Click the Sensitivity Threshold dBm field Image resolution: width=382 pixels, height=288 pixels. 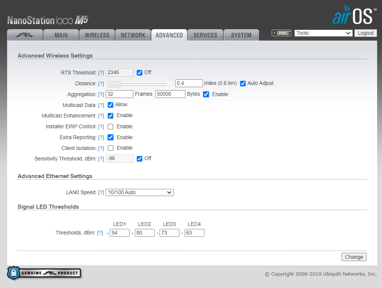119,159
